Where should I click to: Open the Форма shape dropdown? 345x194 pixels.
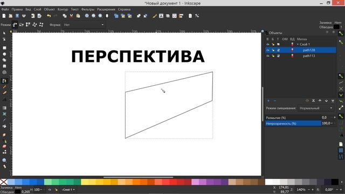tap(84, 25)
